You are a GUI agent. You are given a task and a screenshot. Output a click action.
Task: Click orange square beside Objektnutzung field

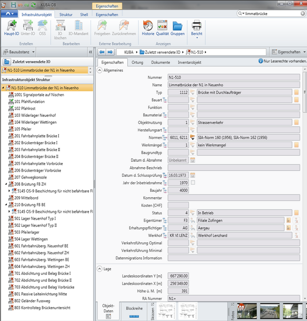click(296, 122)
